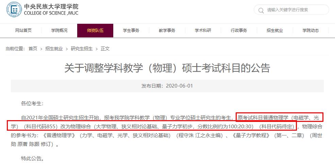Screen dimensions: 335x167
Task: Click the COLLEGE OF SCIENCE, MUC text
Action: tap(51, 13)
